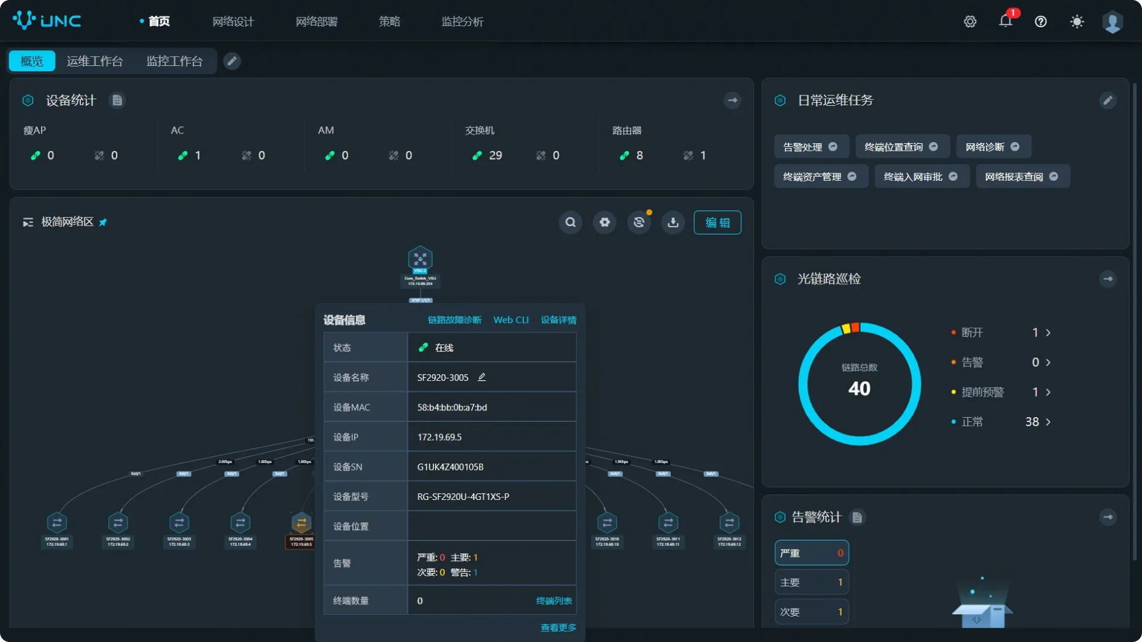Edit device name SF2920-3005 pencil icon

tap(482, 377)
